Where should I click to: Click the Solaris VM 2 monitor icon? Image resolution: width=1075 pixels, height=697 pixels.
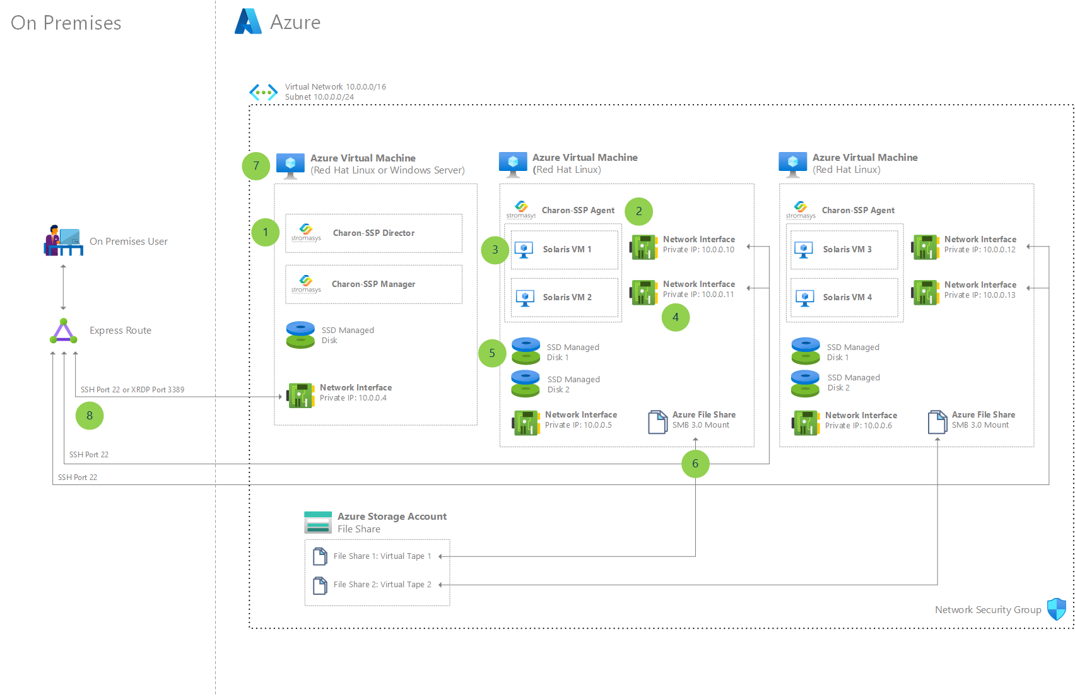click(x=525, y=298)
